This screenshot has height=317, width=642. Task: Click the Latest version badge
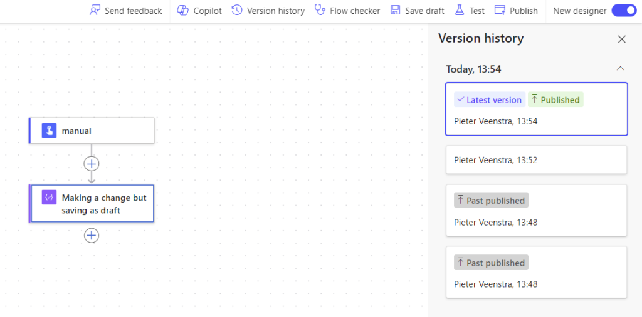pyautogui.click(x=490, y=99)
